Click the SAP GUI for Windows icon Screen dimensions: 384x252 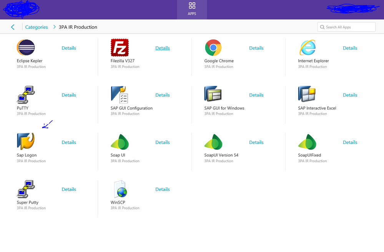tap(213, 94)
